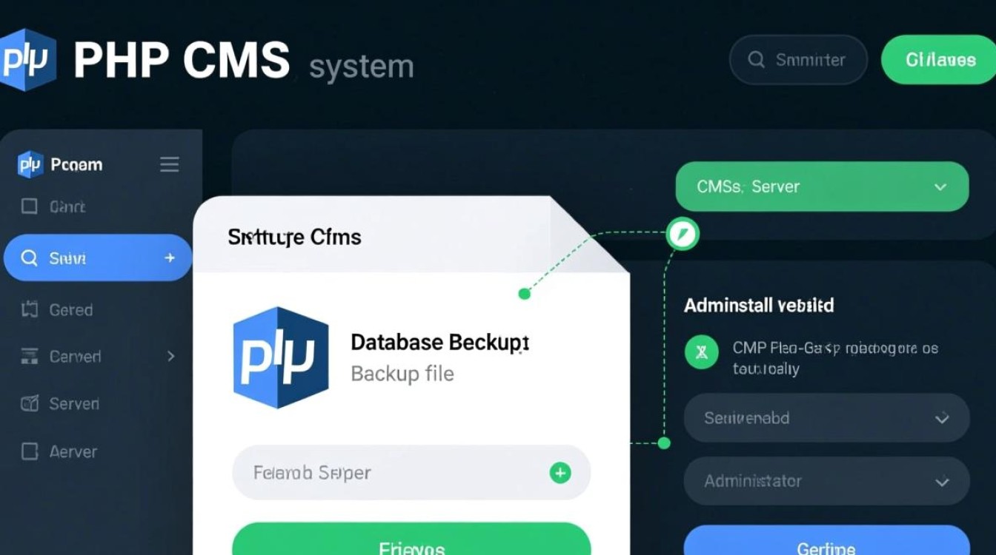Click the magnifier icon in header search
The image size is (996, 555).
[756, 60]
